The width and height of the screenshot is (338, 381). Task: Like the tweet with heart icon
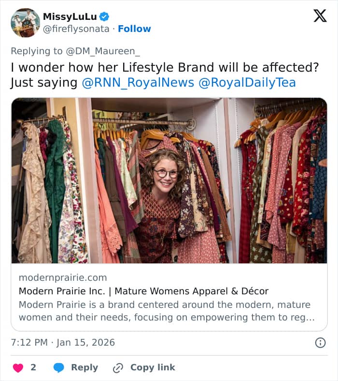click(x=18, y=368)
